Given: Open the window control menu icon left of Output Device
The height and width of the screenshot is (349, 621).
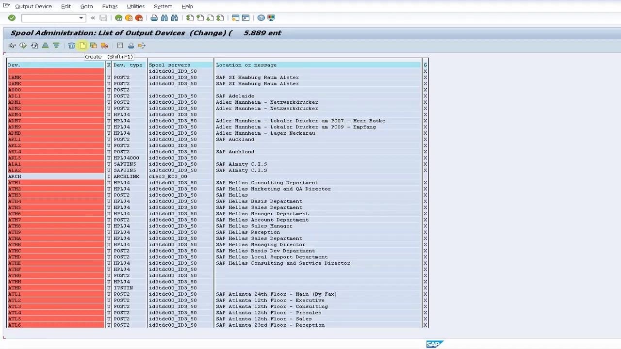Looking at the screenshot, I should (6, 6).
